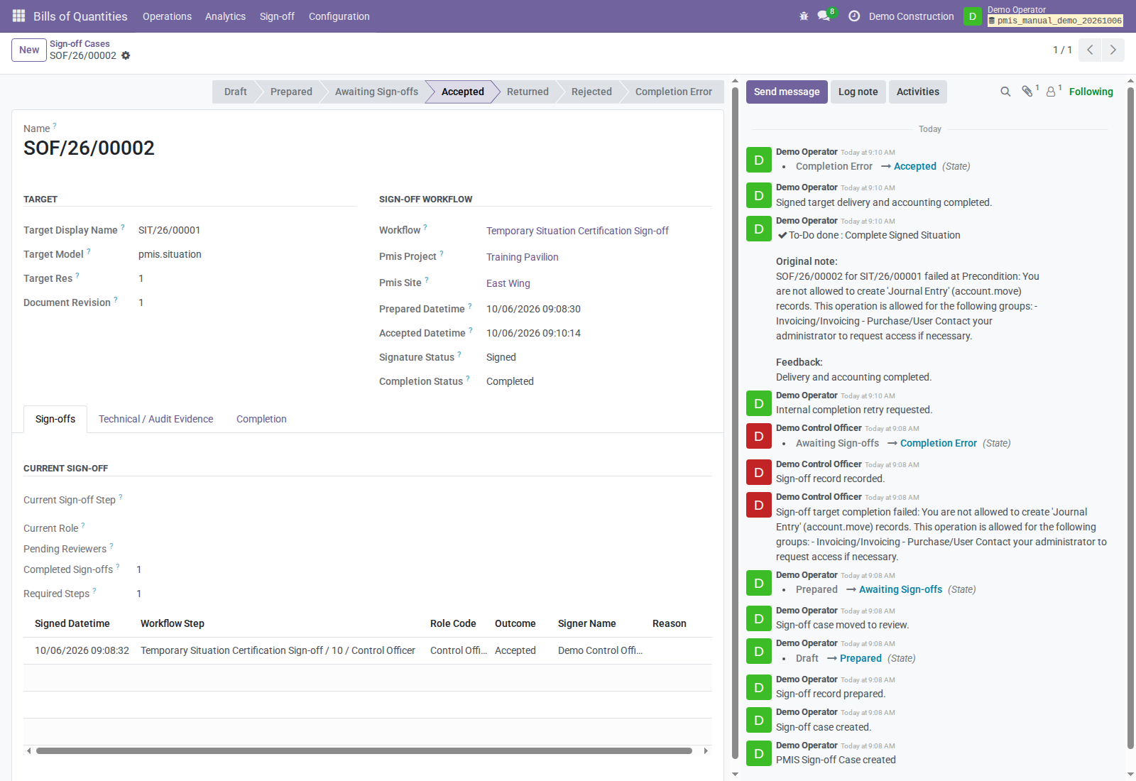
Task: Click the table scrollbar left arrow
Action: [x=28, y=750]
